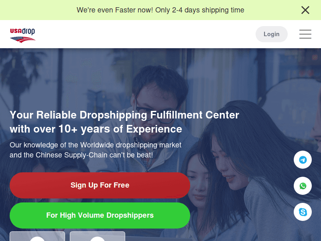Open the right translucent card below the buttons

98,236
